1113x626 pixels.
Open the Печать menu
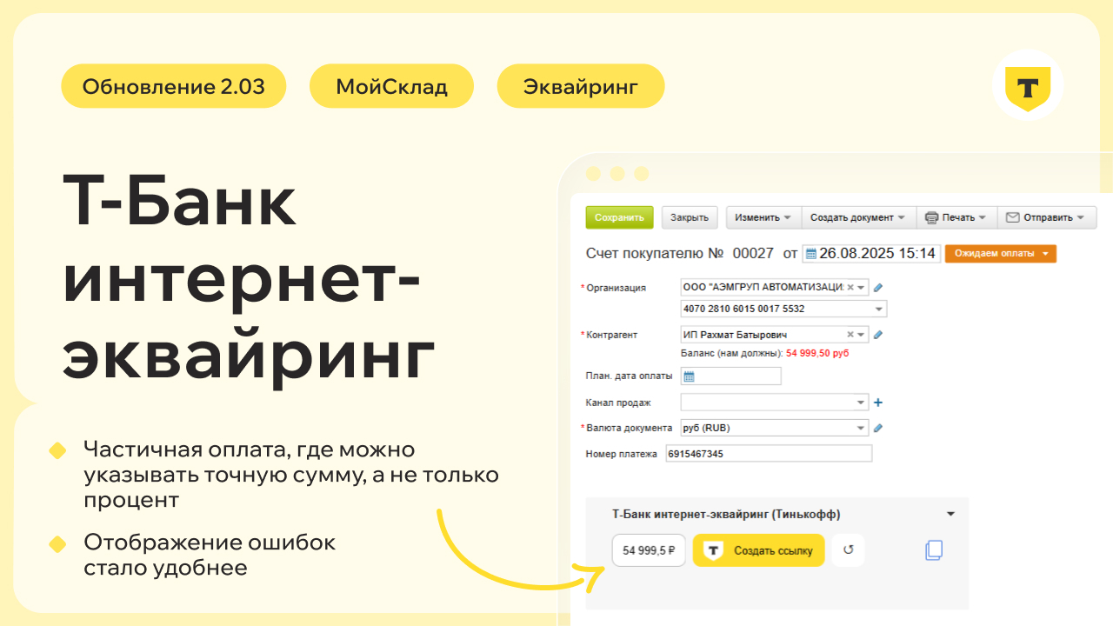coord(956,217)
